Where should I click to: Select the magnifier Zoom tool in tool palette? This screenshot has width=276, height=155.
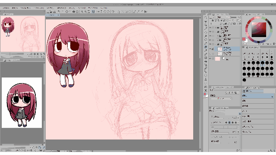coord(206,18)
